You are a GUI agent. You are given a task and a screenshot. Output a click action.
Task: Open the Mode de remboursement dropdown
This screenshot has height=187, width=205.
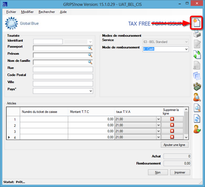click(x=187, y=49)
